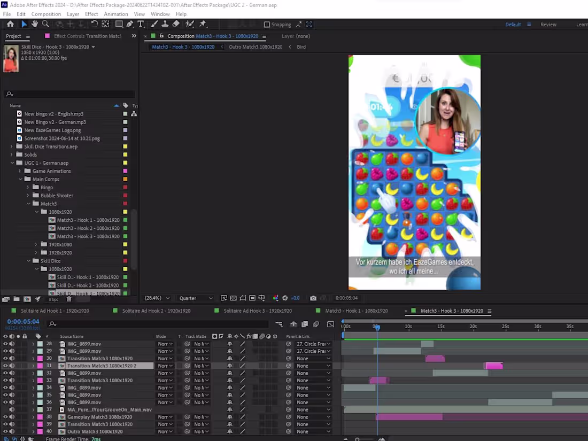Select the Region of Interest tool
Image resolution: width=588 pixels, height=441 pixels.
(251, 298)
